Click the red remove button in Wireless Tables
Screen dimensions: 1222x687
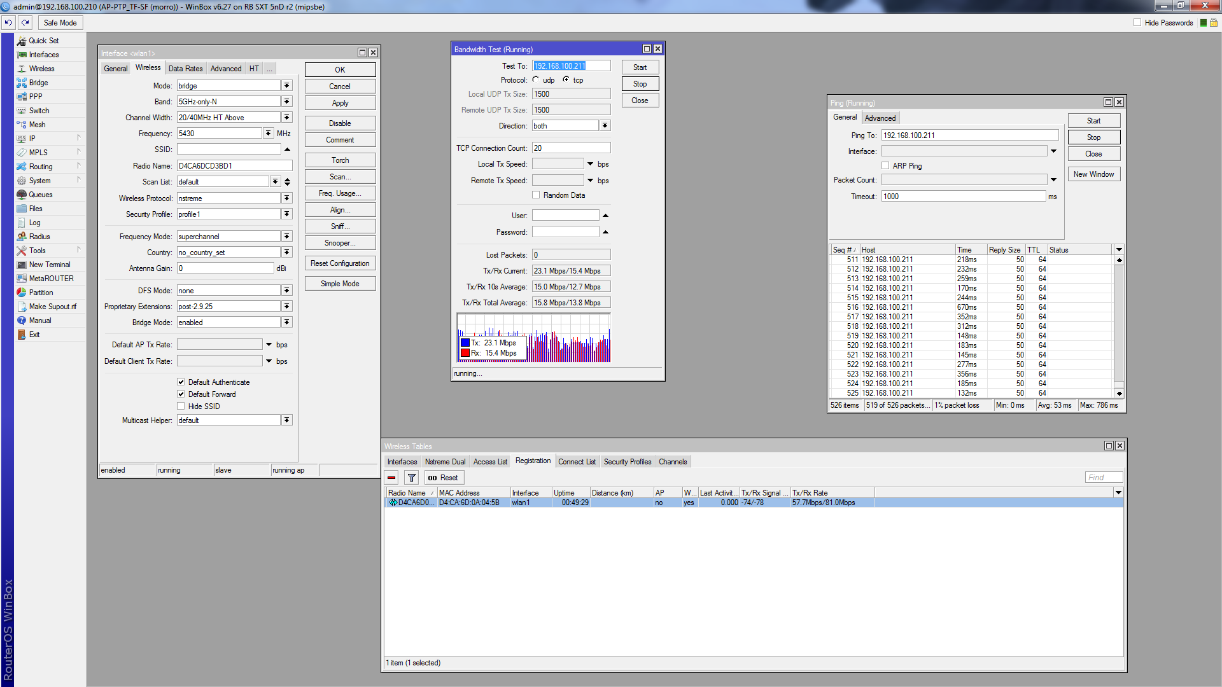[x=391, y=478]
